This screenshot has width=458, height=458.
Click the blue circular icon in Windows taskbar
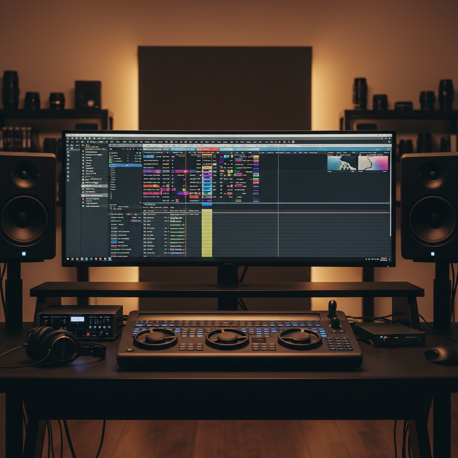click(91, 259)
